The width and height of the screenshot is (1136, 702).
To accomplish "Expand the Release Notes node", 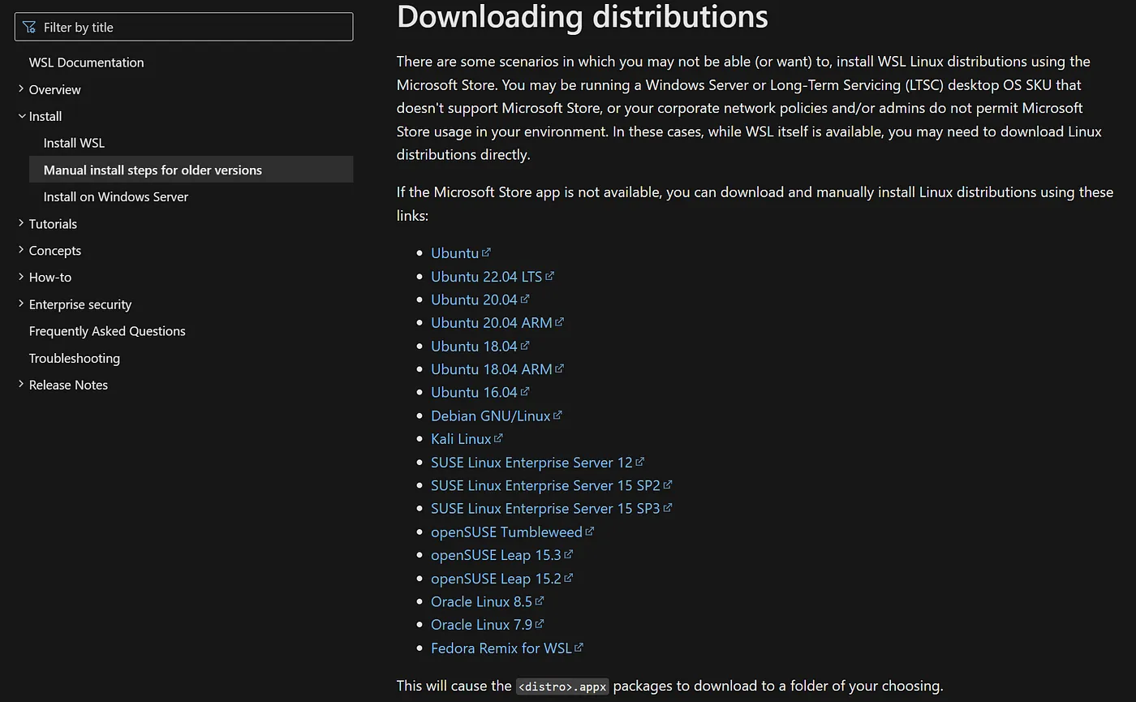I will coord(21,385).
